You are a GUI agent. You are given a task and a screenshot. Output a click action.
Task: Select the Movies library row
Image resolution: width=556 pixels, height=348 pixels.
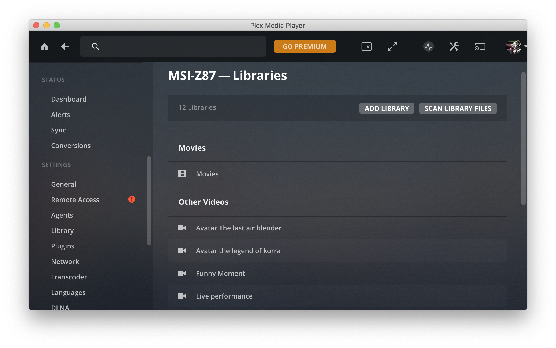337,174
